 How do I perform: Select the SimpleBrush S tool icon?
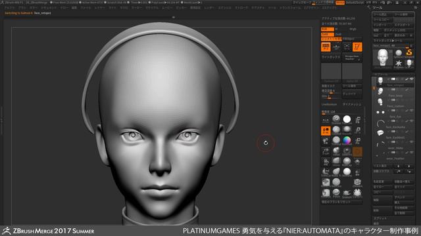click(x=409, y=52)
